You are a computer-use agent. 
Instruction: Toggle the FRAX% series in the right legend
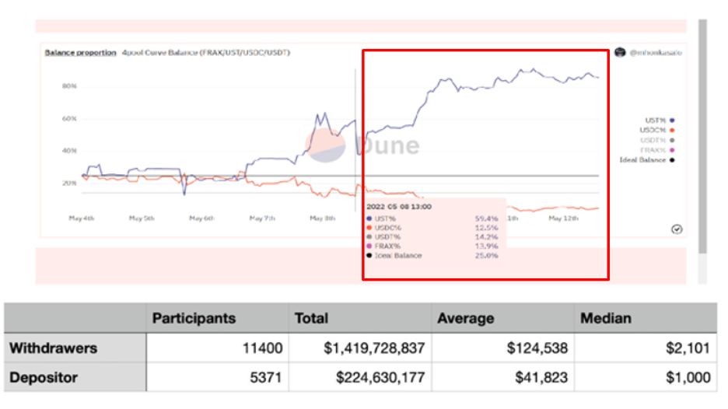[652, 150]
